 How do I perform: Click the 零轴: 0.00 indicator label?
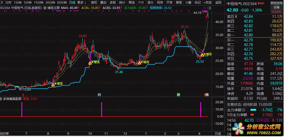point(30,99)
